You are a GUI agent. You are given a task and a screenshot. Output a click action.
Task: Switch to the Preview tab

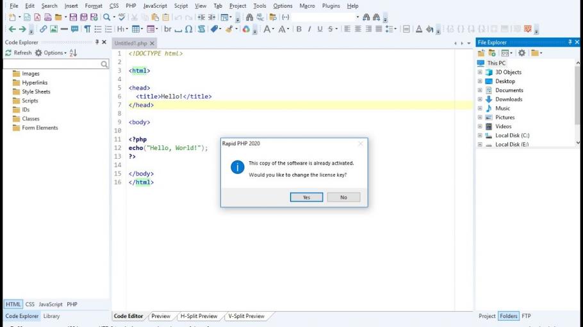pyautogui.click(x=161, y=316)
